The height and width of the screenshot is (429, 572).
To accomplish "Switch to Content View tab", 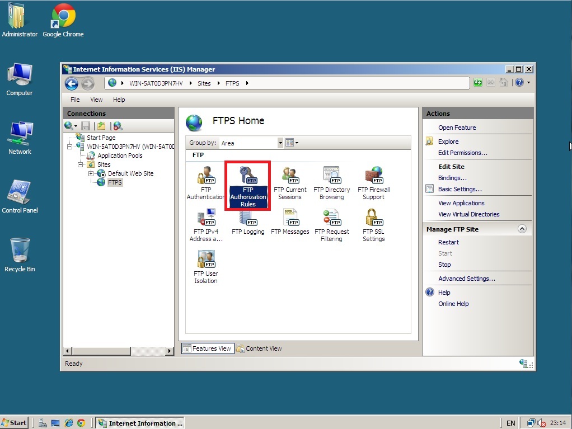I will tap(259, 348).
